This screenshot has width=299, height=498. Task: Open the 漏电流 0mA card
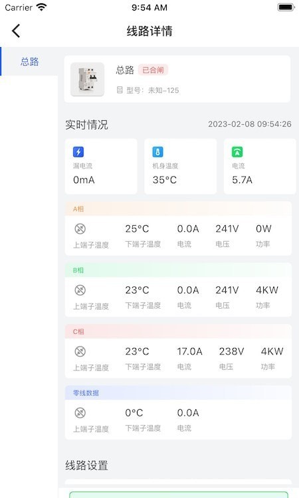[x=101, y=166]
